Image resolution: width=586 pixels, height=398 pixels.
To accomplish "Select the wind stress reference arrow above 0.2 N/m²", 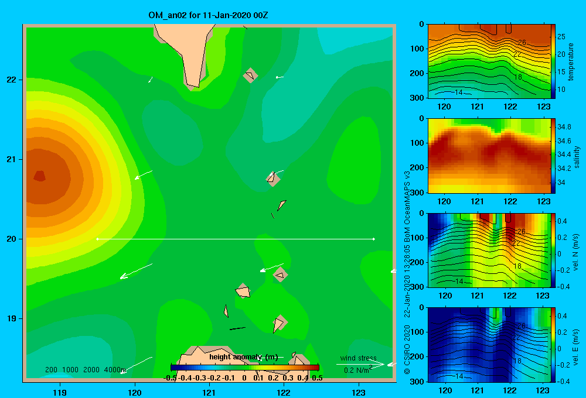I will (360, 364).
